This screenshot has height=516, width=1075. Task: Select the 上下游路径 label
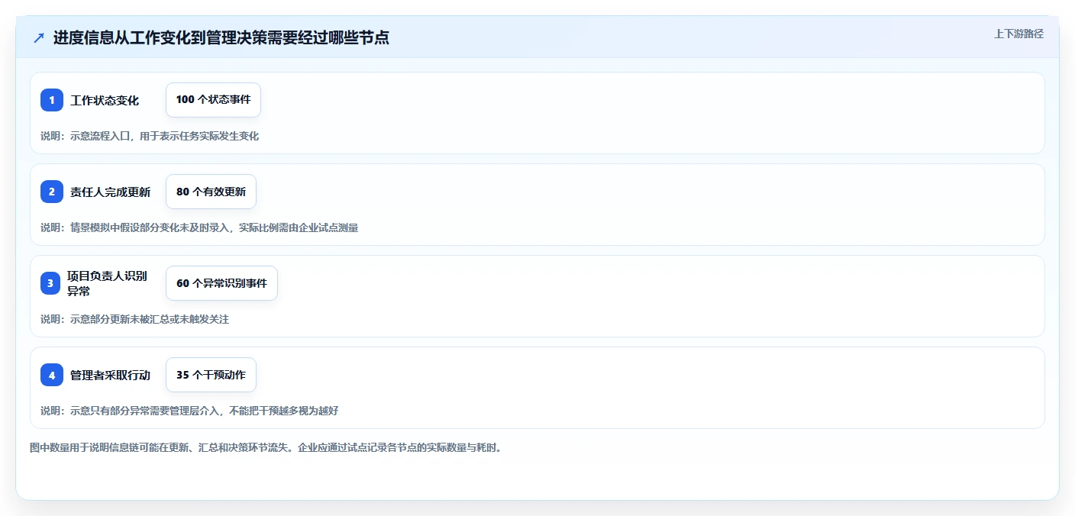click(1019, 34)
